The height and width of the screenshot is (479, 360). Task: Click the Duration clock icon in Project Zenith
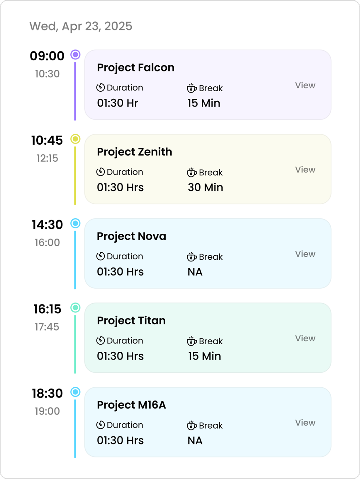(101, 172)
